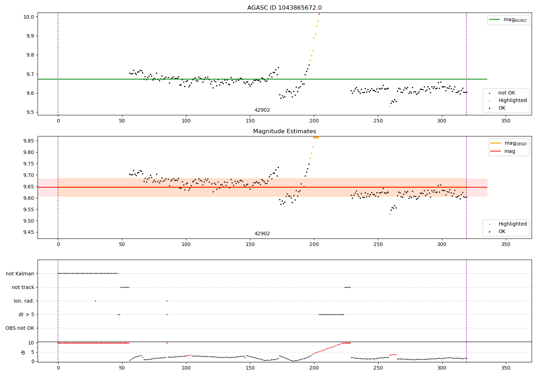Viewport: 537px width, 376px height.
Task: Click y-tick '9.5' on the top plot
Action: point(30,112)
